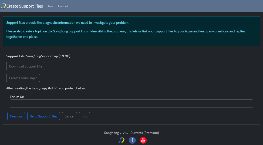Click the SongKongSupport.zip file name text
This screenshot has height=145, width=263.
(42, 56)
